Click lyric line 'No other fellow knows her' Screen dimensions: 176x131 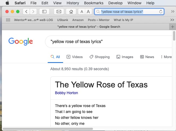77,118
